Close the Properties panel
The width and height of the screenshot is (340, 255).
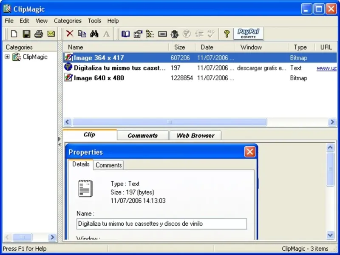pos(250,152)
